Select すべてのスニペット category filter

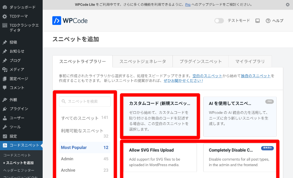click(85, 118)
